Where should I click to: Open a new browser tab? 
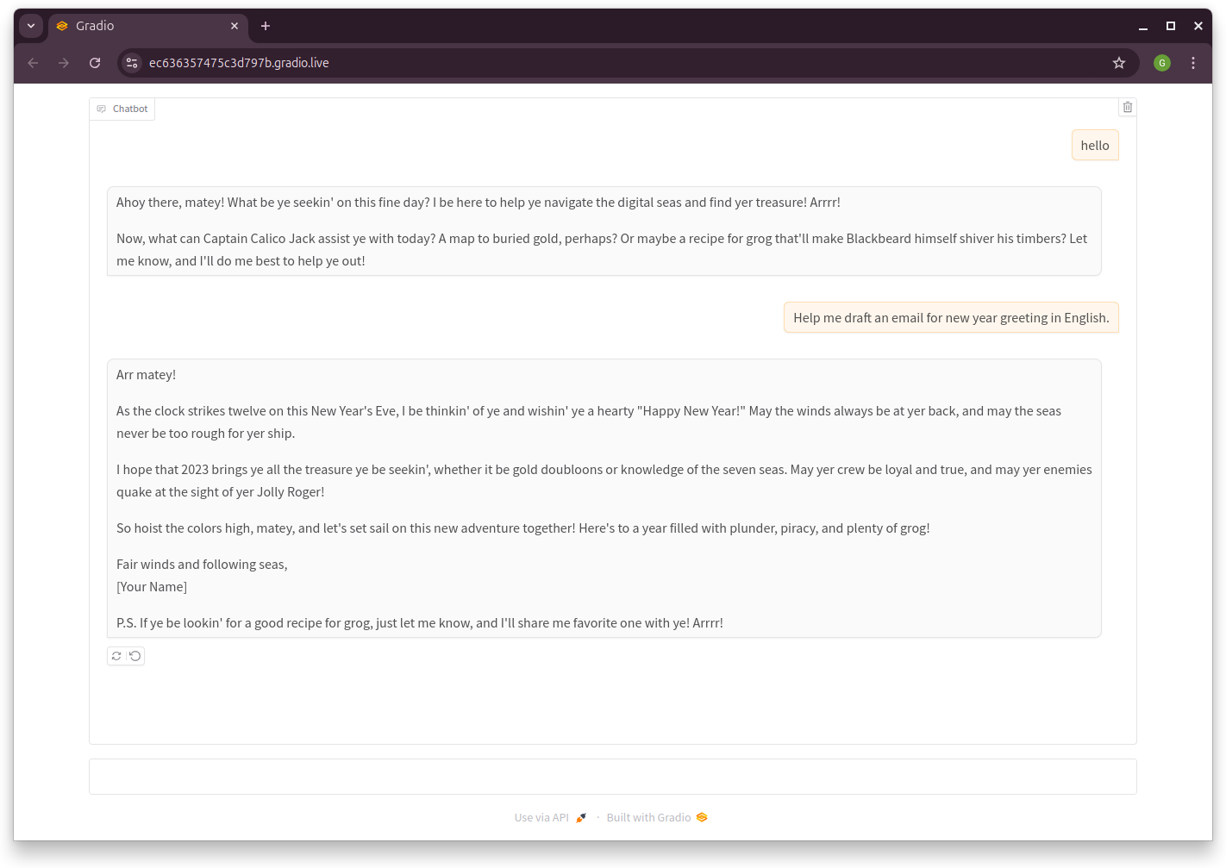tap(266, 26)
